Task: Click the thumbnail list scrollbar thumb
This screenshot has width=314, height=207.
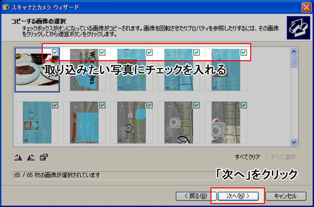Action: pos(293,62)
